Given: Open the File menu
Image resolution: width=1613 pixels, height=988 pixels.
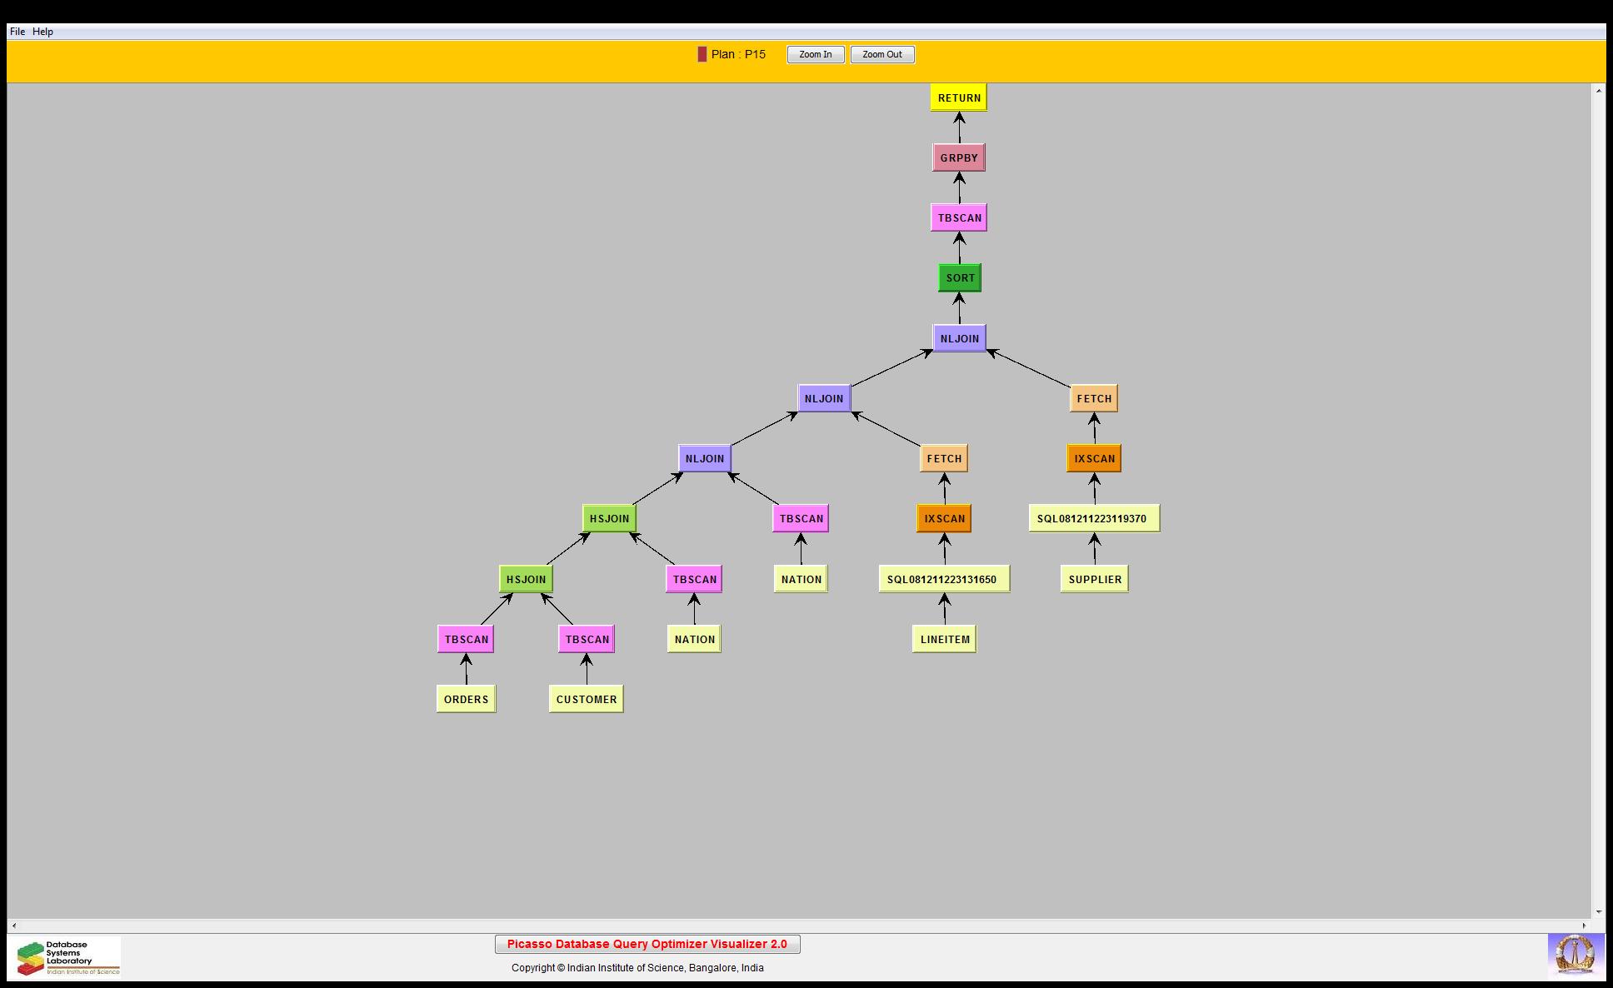Looking at the screenshot, I should click(x=17, y=32).
